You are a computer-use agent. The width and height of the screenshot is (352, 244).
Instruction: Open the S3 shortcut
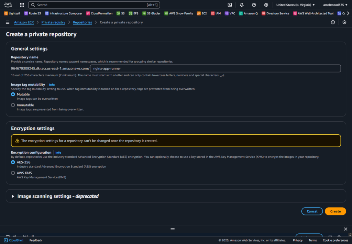pos(121,13)
